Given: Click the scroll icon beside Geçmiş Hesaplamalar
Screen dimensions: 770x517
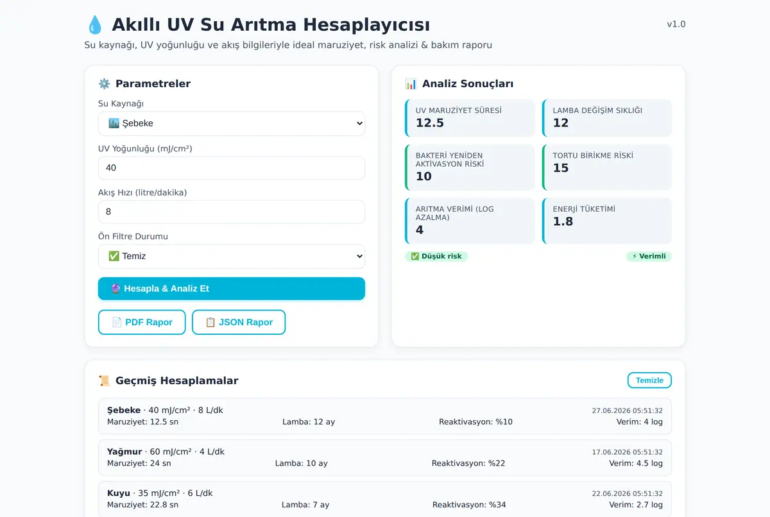Looking at the screenshot, I should (104, 380).
